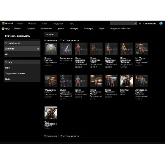Open the Ryse Легендарное издание title link

pyautogui.click(x=50, y=124)
